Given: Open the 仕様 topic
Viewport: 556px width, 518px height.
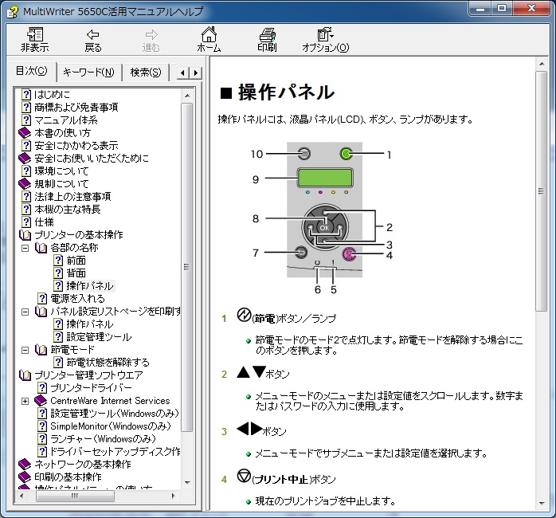Looking at the screenshot, I should [x=44, y=222].
